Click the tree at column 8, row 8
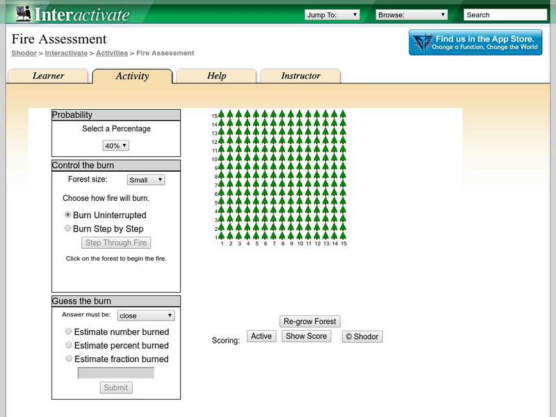 [x=283, y=177]
